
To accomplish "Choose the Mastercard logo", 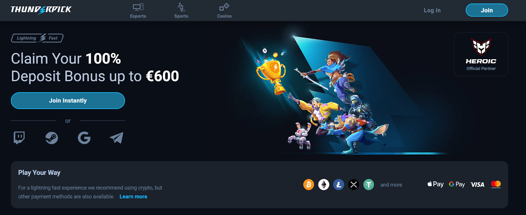I will [496, 184].
